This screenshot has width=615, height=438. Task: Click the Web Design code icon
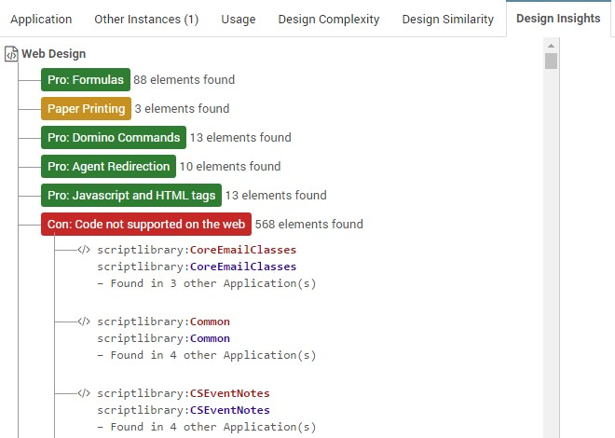coord(11,54)
